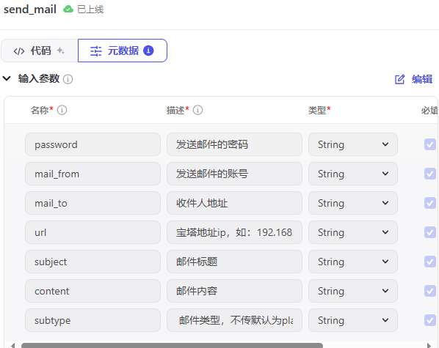Click the pencil edit icon near 编辑
The width and height of the screenshot is (439, 348).
coord(399,79)
